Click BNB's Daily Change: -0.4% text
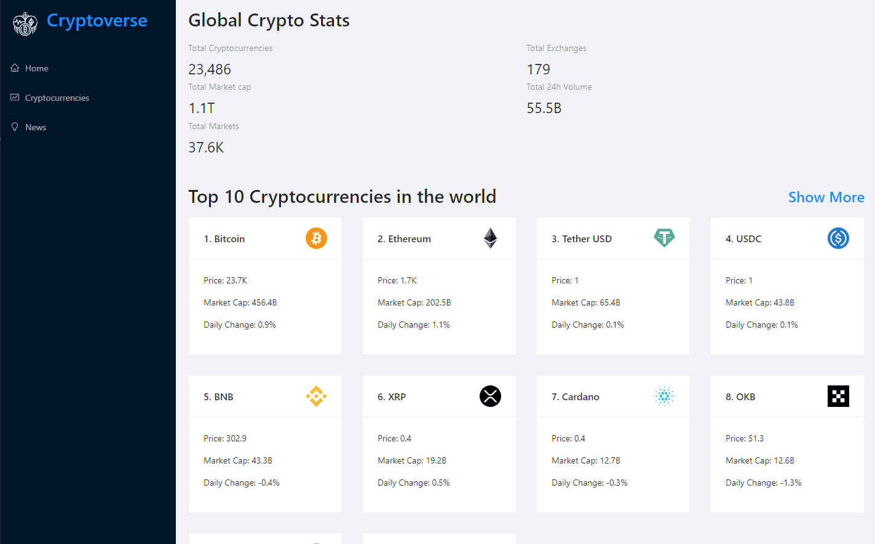 (x=242, y=483)
